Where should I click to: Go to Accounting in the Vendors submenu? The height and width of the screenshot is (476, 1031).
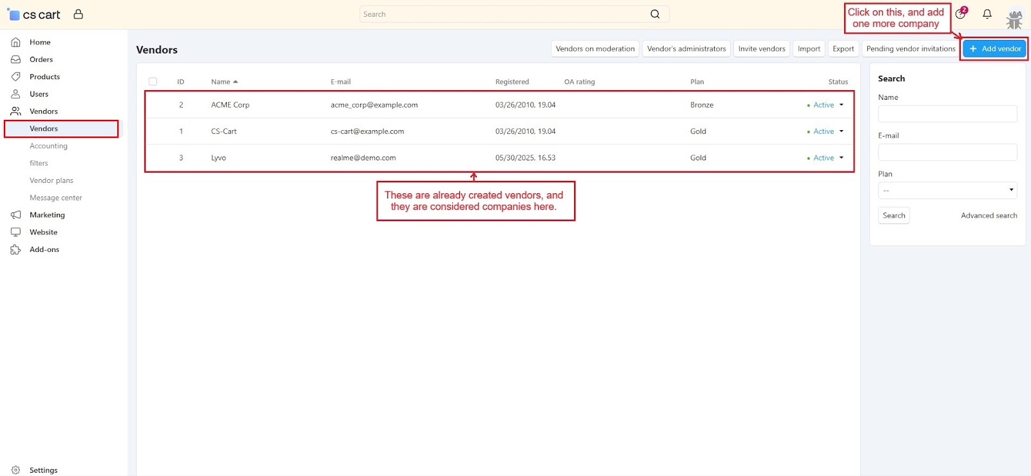click(48, 146)
